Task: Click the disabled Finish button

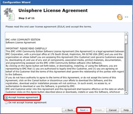Action: point(98,110)
